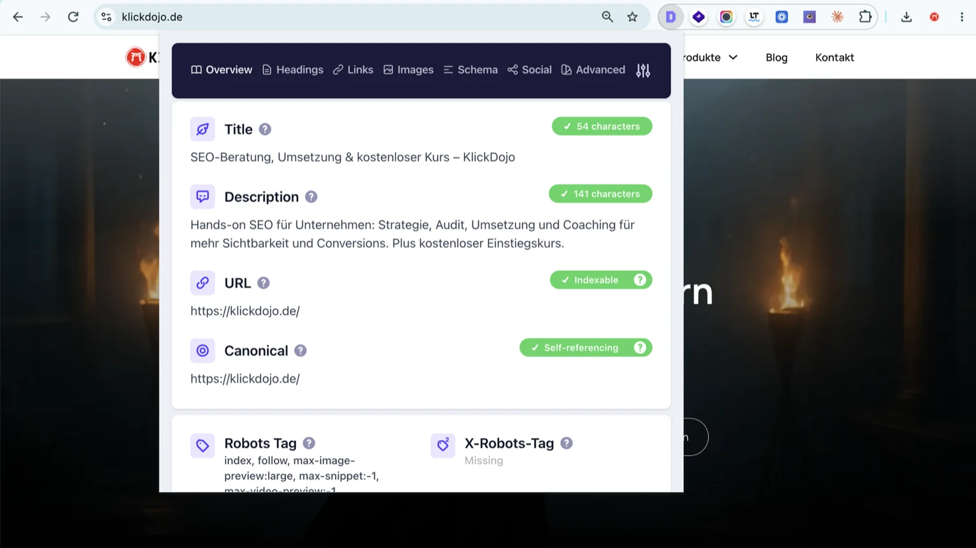Screen dimensions: 976x548
Task: Click the question mark in Self-referencing badge
Action: (x=640, y=347)
